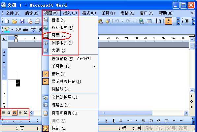Viewport: 197px width, 132px height.
Task: Click the □ square symbol in the symbol bar
Action: [x=166, y=121]
